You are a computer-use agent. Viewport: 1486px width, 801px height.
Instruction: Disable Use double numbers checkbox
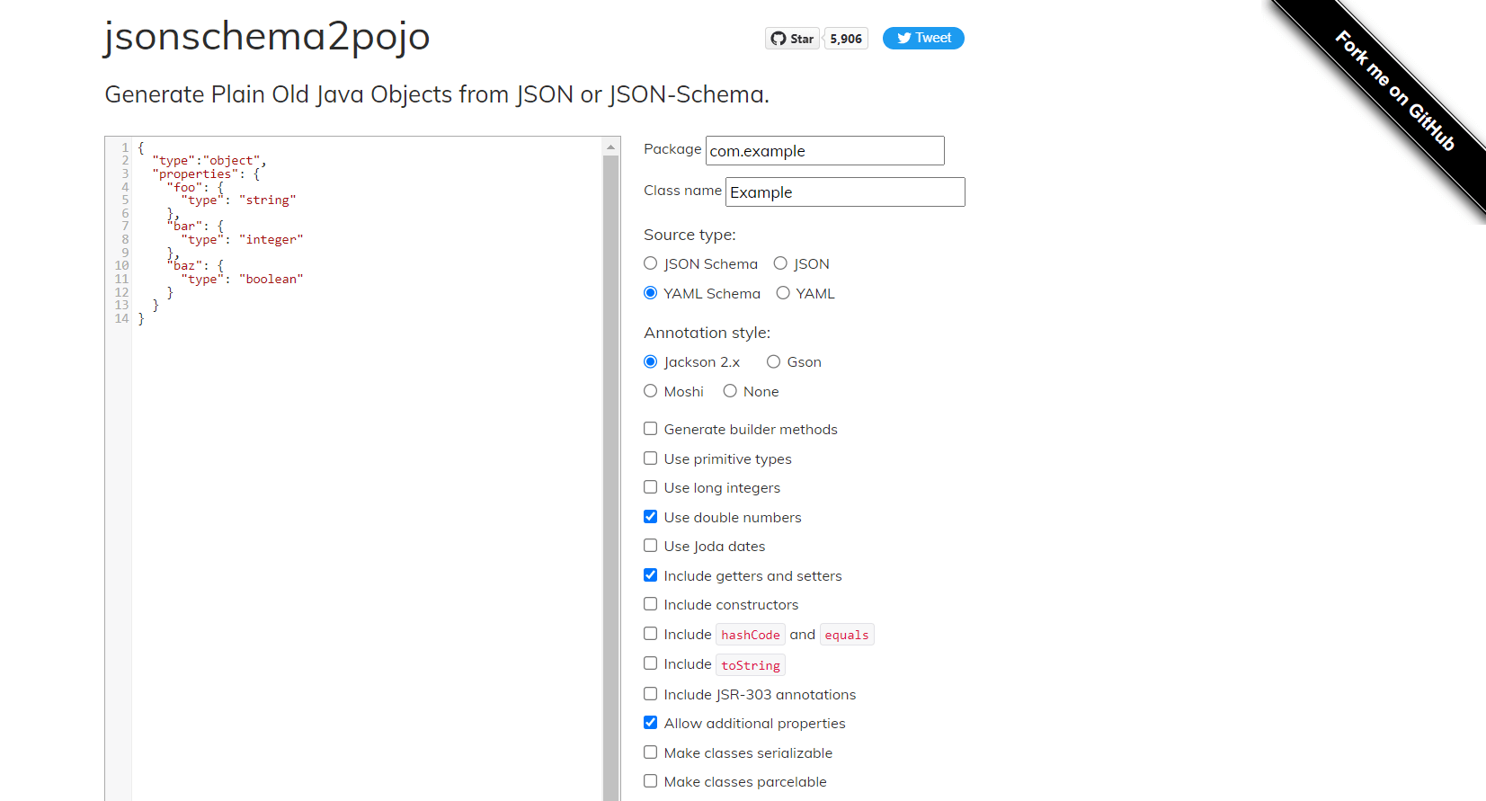coord(651,517)
